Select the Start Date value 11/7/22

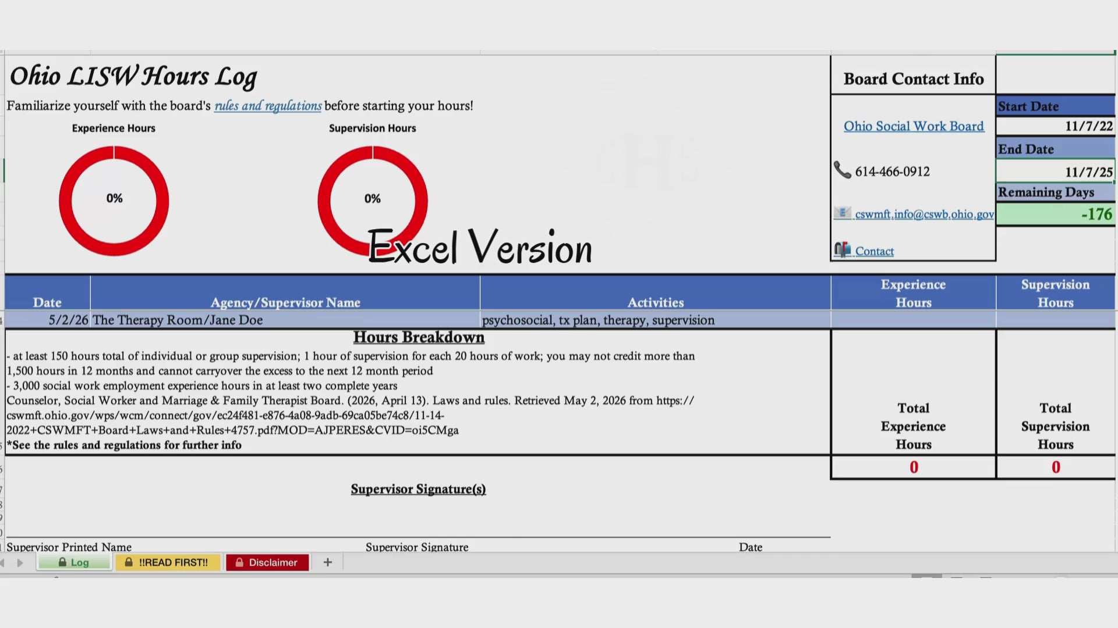pyautogui.click(x=1056, y=126)
